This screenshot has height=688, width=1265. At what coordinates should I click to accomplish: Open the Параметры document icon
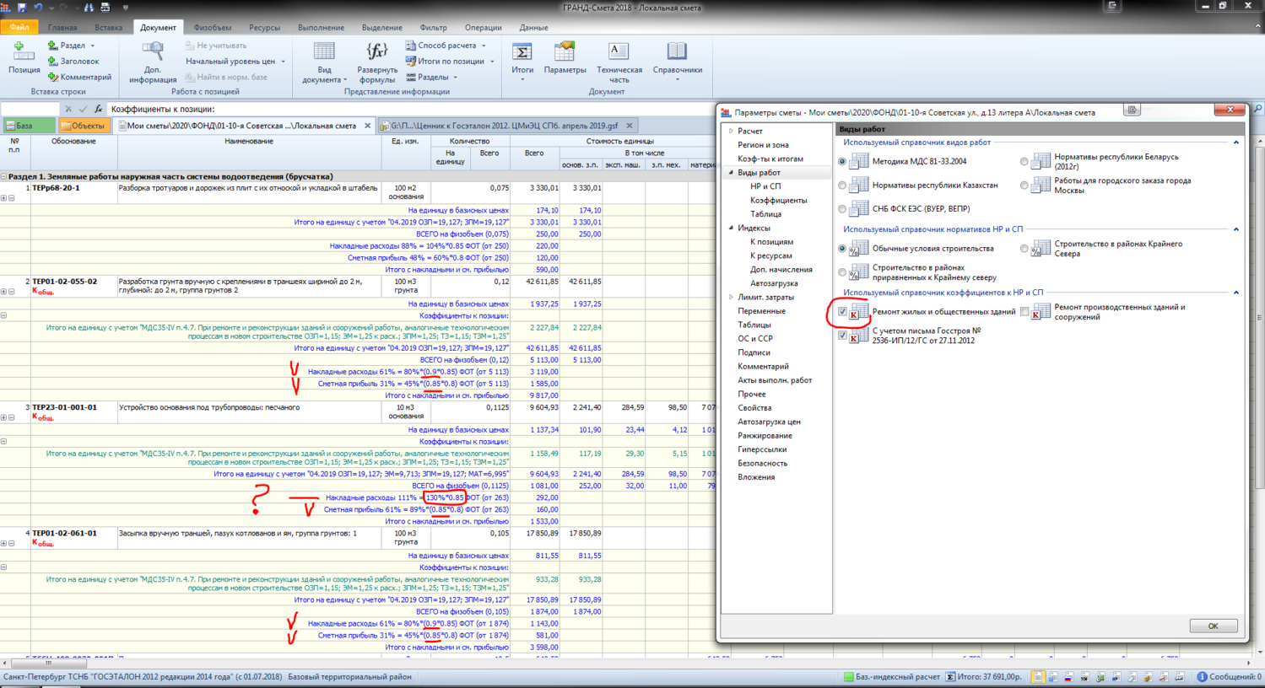pos(565,52)
